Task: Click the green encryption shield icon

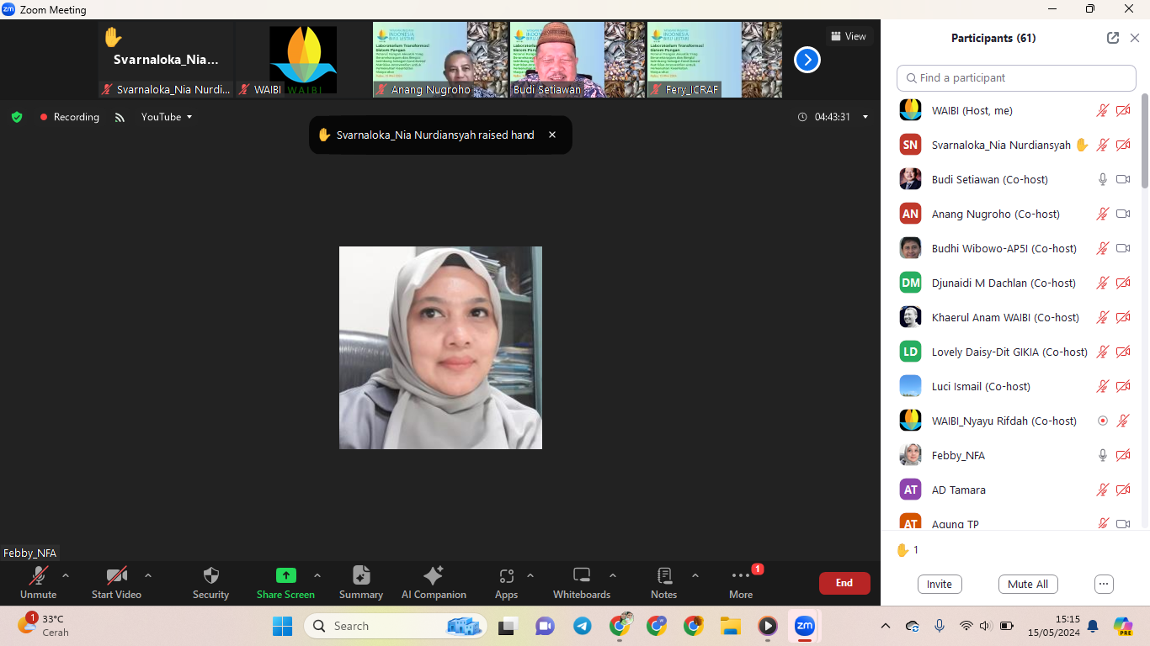Action: [x=17, y=117]
